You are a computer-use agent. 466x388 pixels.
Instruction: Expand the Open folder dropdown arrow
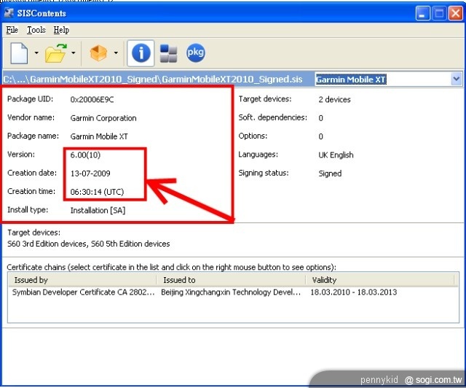73,53
